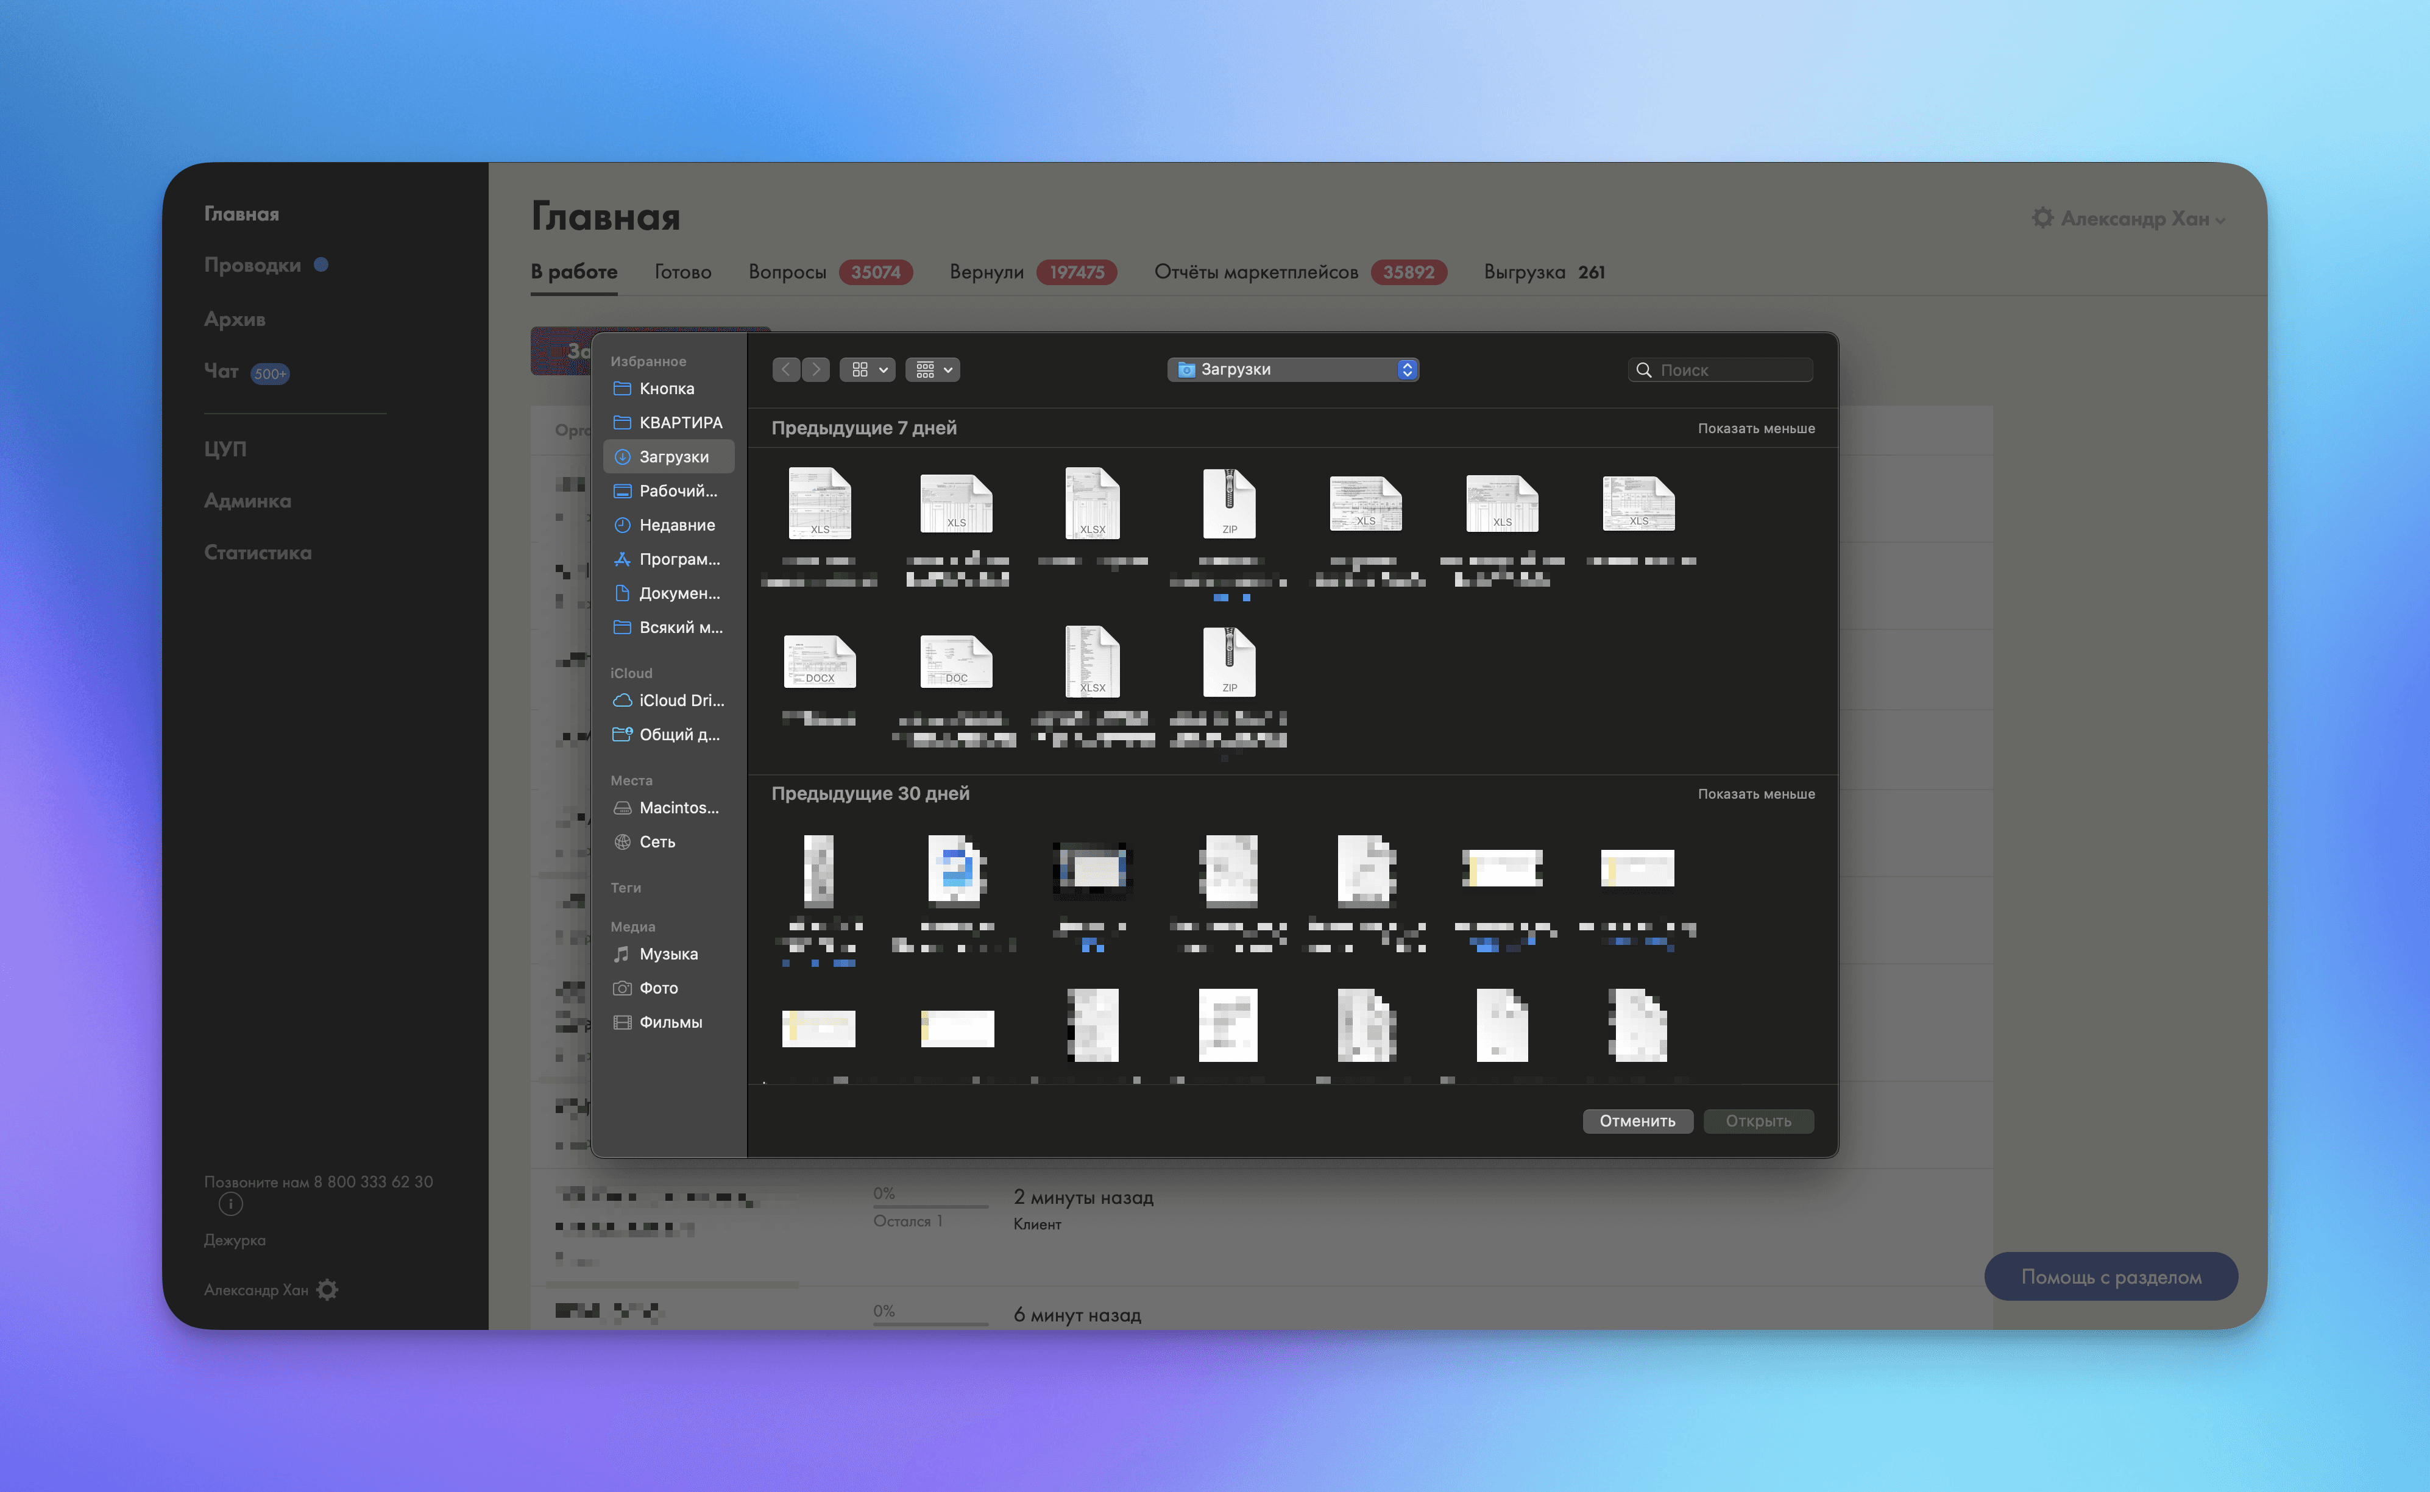Select the first ZIP file icon

point(1229,502)
